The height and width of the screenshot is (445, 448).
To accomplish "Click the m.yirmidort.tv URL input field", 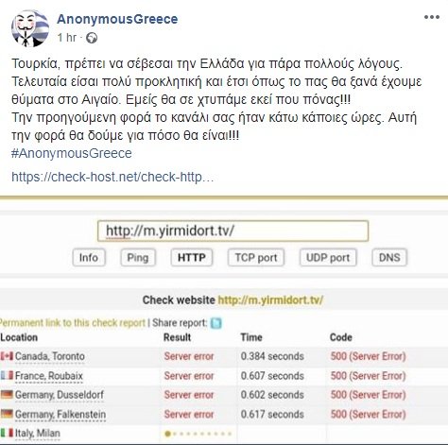I will [233, 231].
